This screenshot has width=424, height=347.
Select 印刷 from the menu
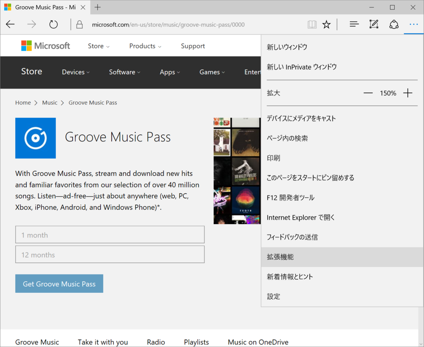pos(342,158)
